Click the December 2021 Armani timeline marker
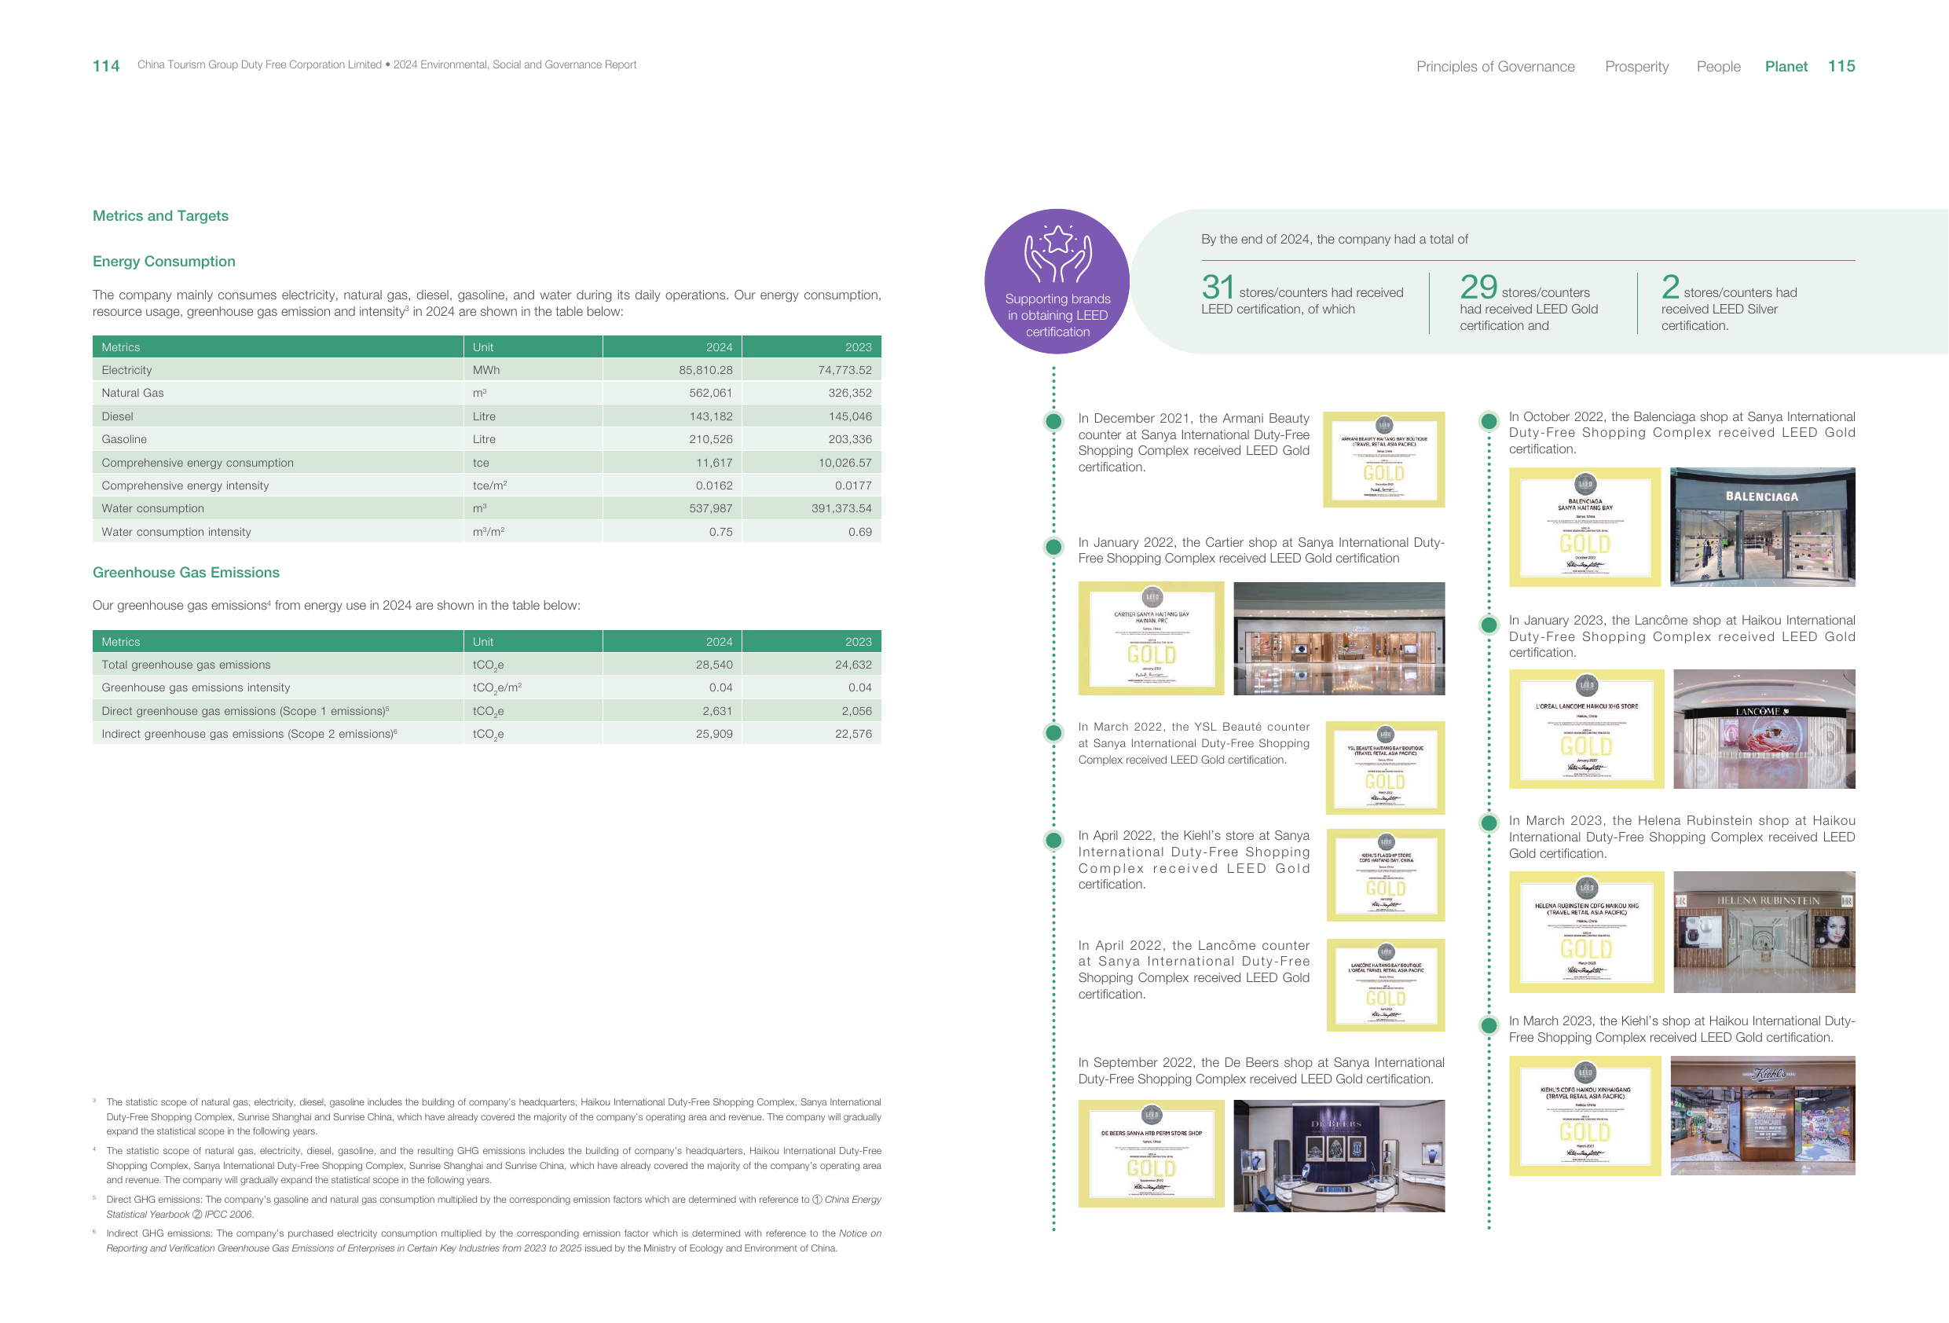The image size is (1949, 1323). click(1053, 421)
